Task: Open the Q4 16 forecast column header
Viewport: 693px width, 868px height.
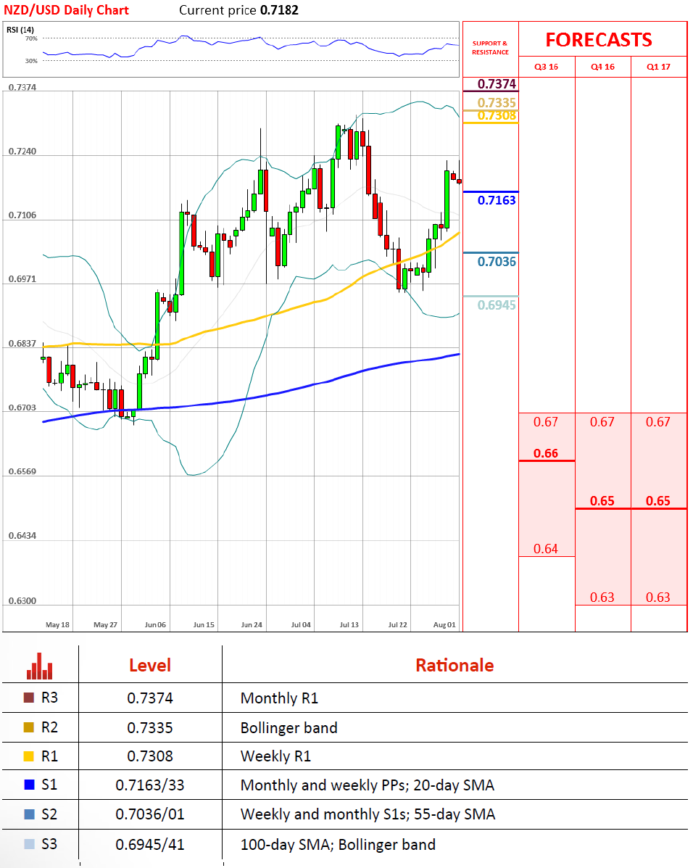Action: click(x=602, y=67)
